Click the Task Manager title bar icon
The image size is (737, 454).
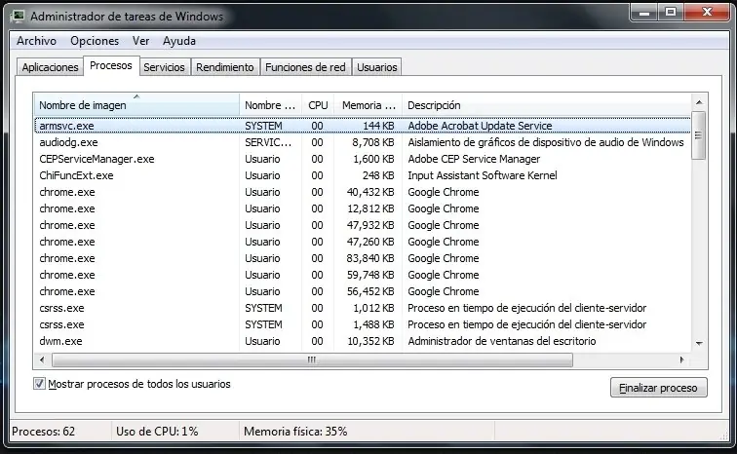coord(18,17)
